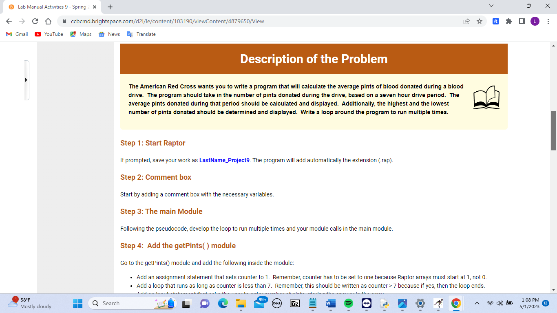Open Spotify from the taskbar
Screen dimensions: 557x313
(348, 303)
